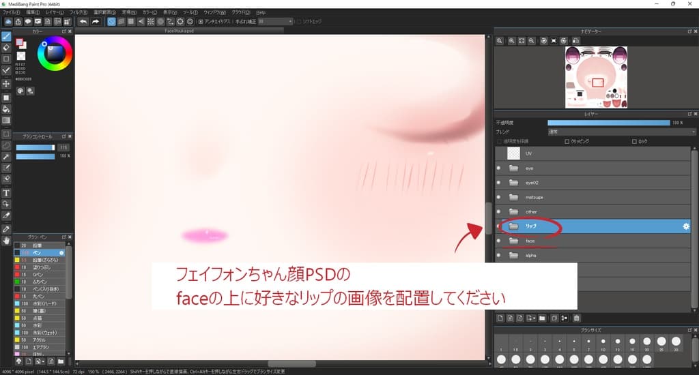699x375 pixels.
Task: Expand the eye02 folder layer
Action: point(513,183)
